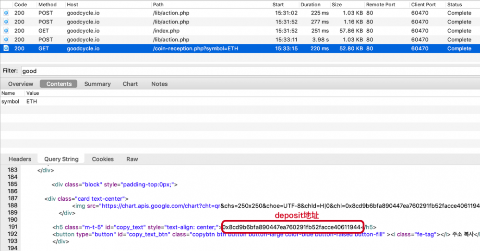This screenshot has height=251, width=480.
Task: Switch to the Overview tab
Action: click(x=21, y=84)
